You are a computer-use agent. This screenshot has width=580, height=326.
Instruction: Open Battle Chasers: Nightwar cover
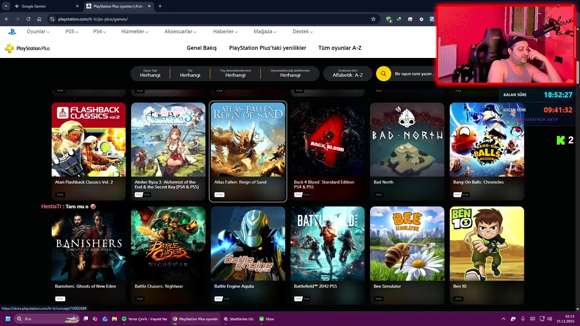pos(168,244)
